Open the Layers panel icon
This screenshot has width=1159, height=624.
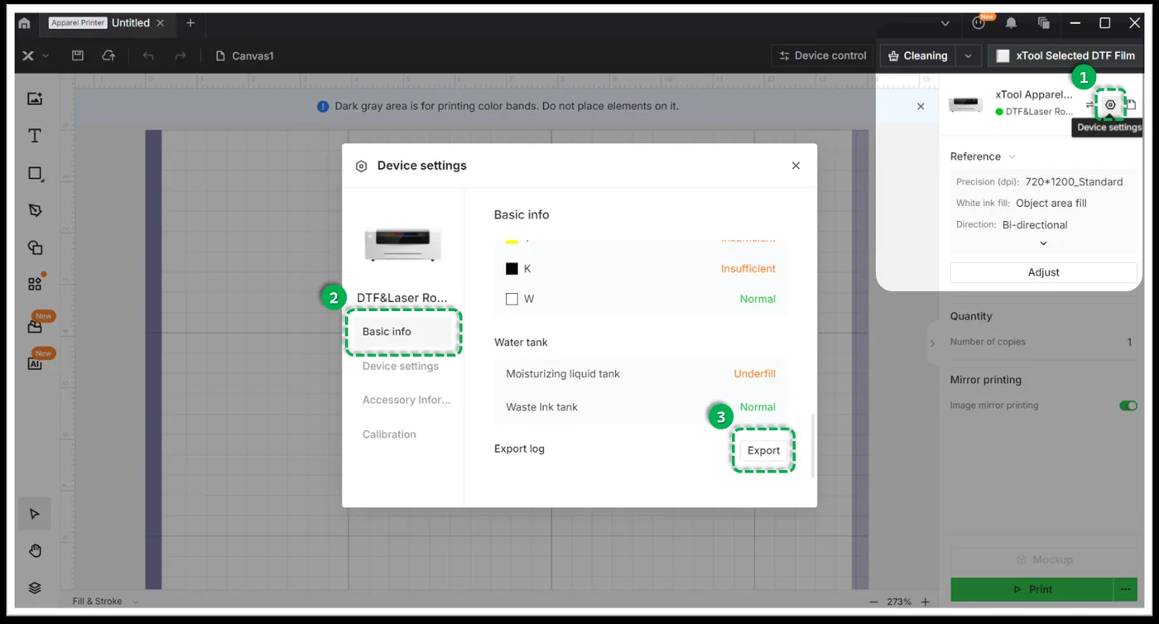click(x=35, y=588)
